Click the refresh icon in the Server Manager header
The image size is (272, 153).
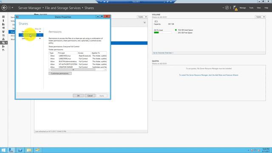click(x=227, y=8)
